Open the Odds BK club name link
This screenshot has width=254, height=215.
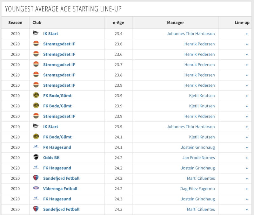coord(51,158)
